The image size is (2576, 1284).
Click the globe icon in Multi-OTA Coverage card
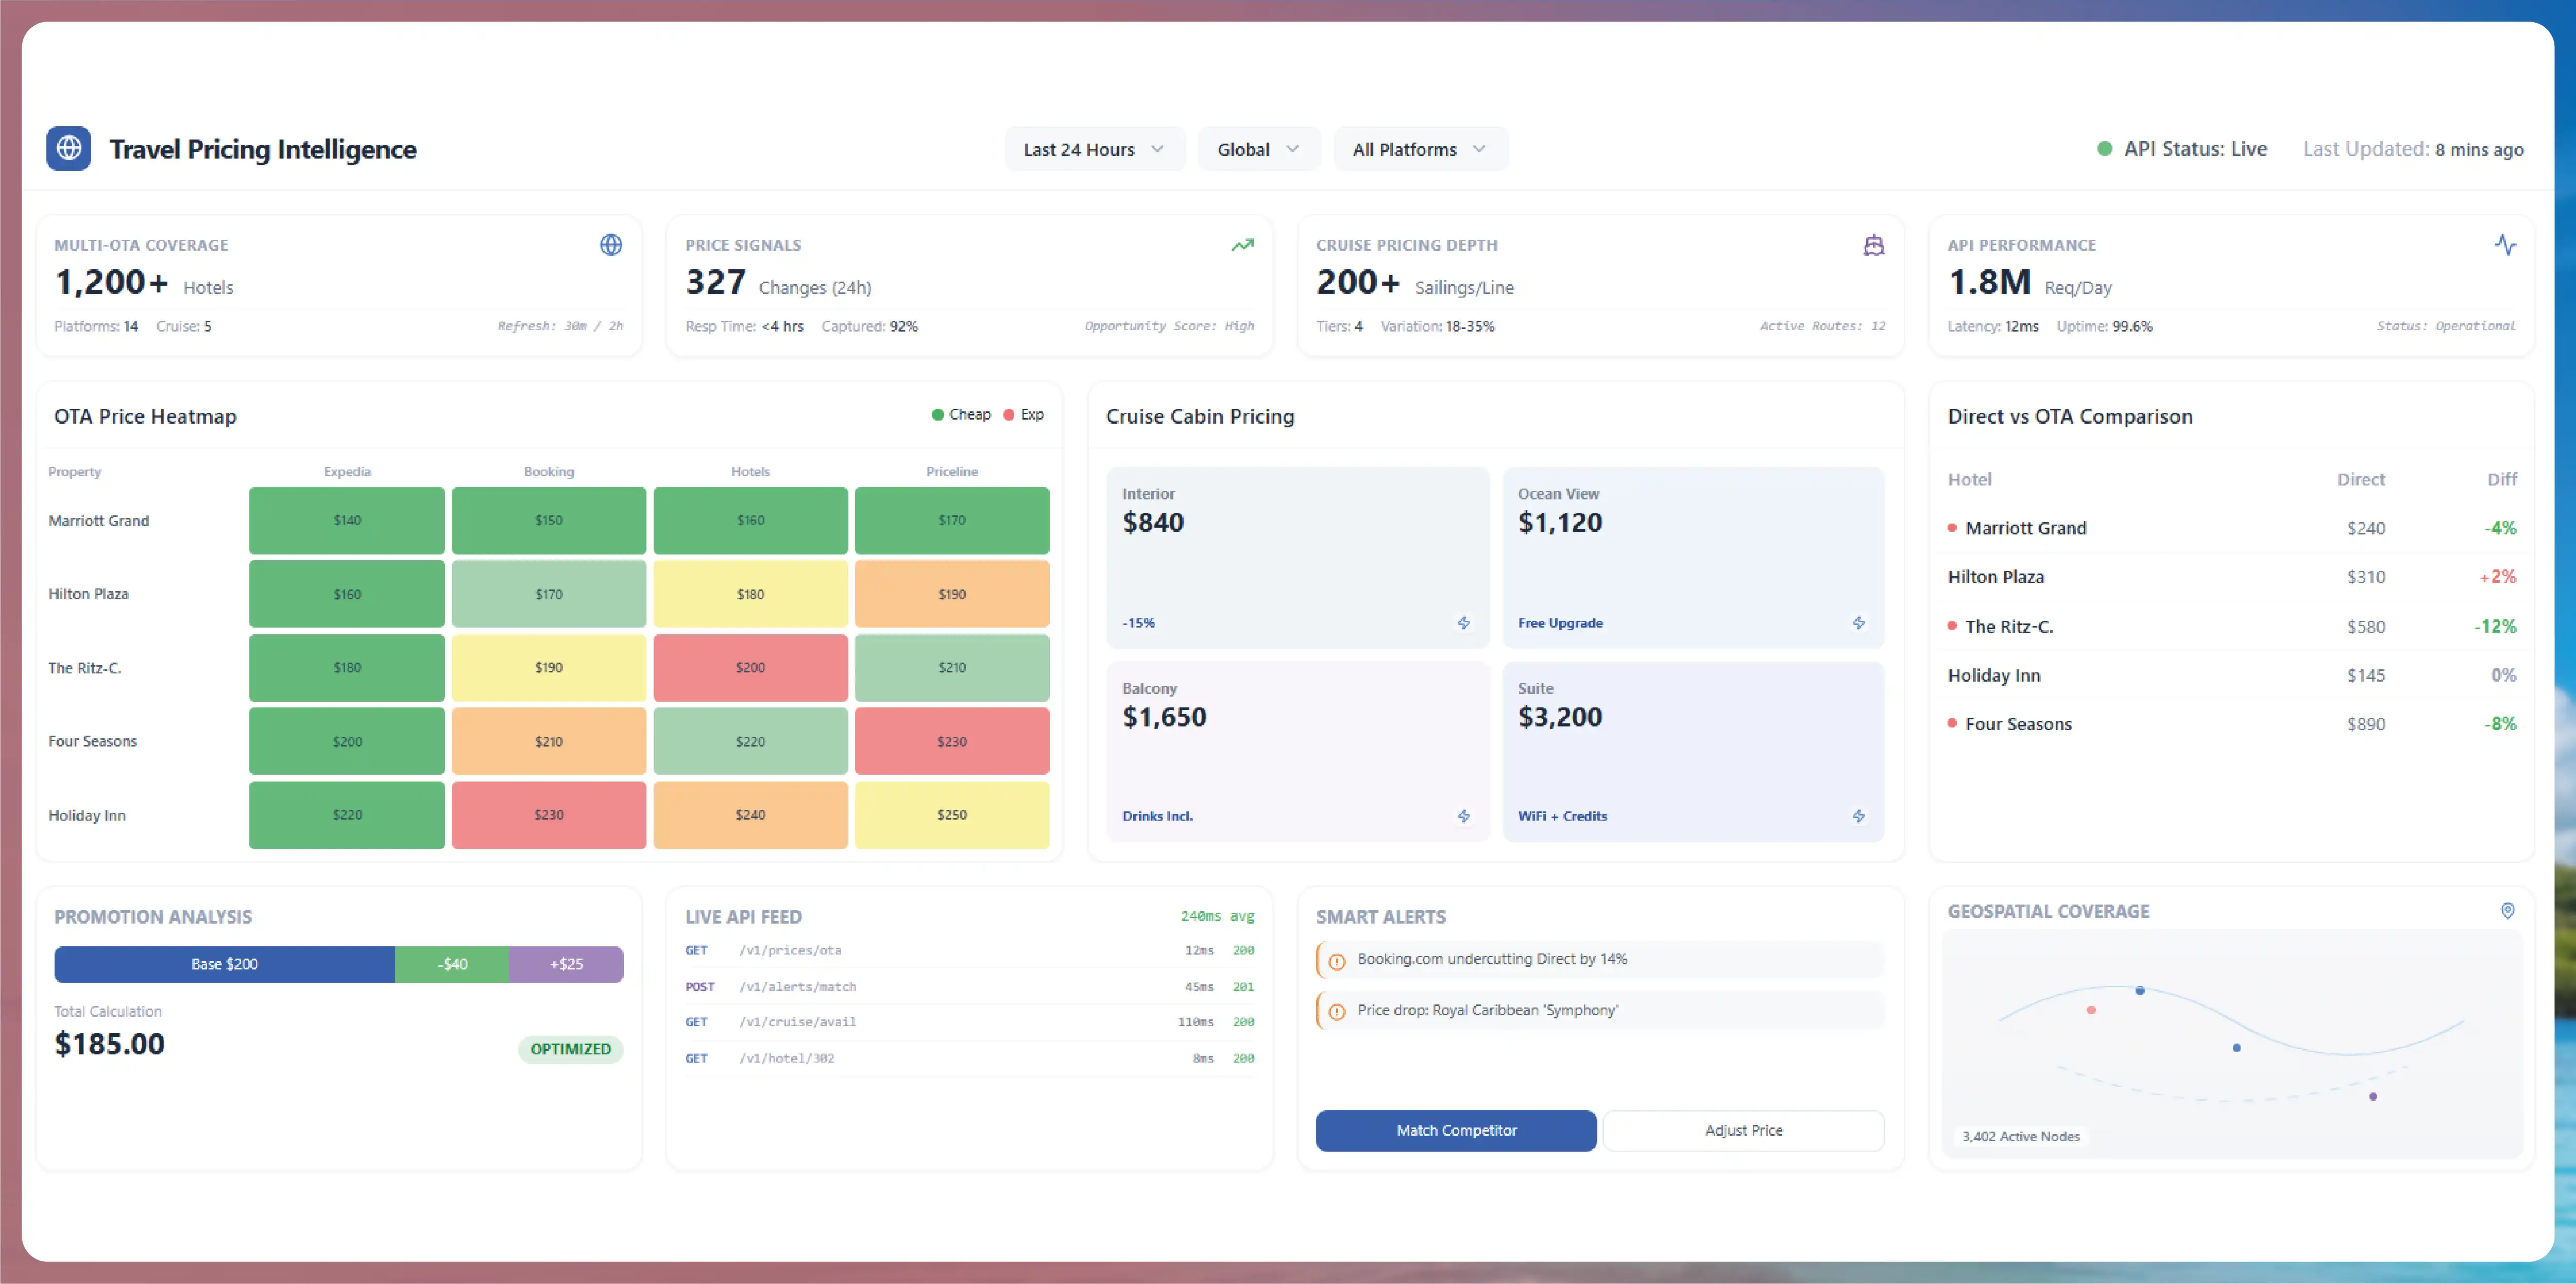coord(611,245)
